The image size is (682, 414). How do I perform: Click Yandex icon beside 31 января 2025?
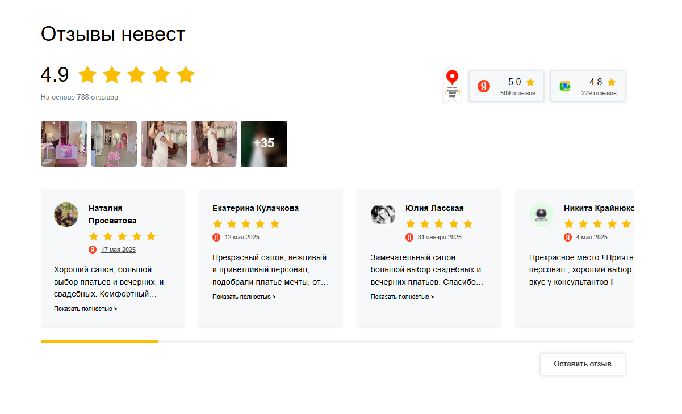[409, 237]
